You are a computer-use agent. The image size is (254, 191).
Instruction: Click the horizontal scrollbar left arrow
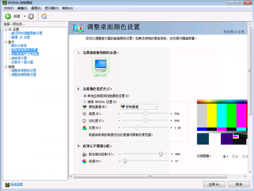(x=71, y=176)
